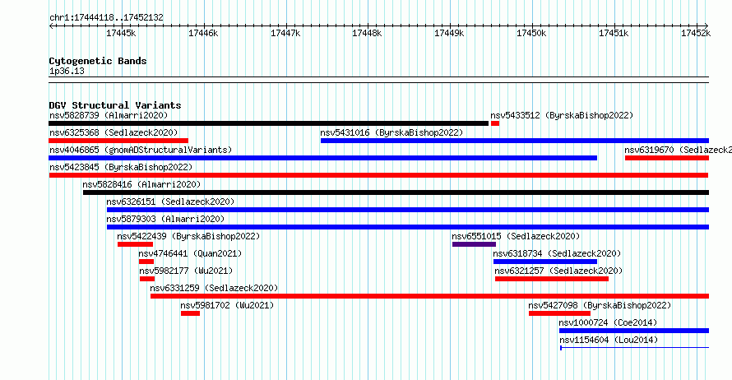Click the nsv6319670 label at right edge
This screenshot has width=732, height=380.
(x=678, y=150)
